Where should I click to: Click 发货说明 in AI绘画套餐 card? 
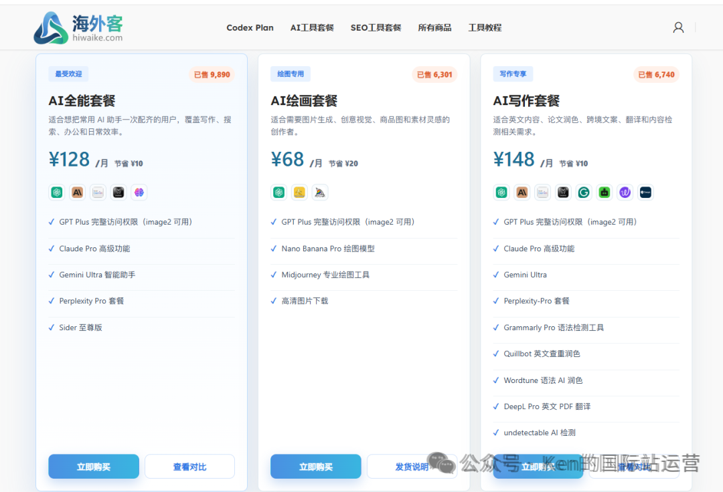click(x=412, y=467)
